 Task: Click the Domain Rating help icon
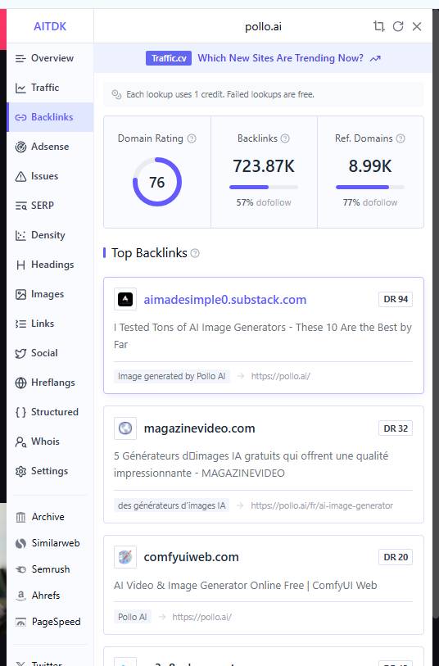point(192,138)
